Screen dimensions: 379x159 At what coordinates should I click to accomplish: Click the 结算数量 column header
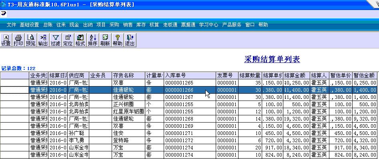pos(250,75)
